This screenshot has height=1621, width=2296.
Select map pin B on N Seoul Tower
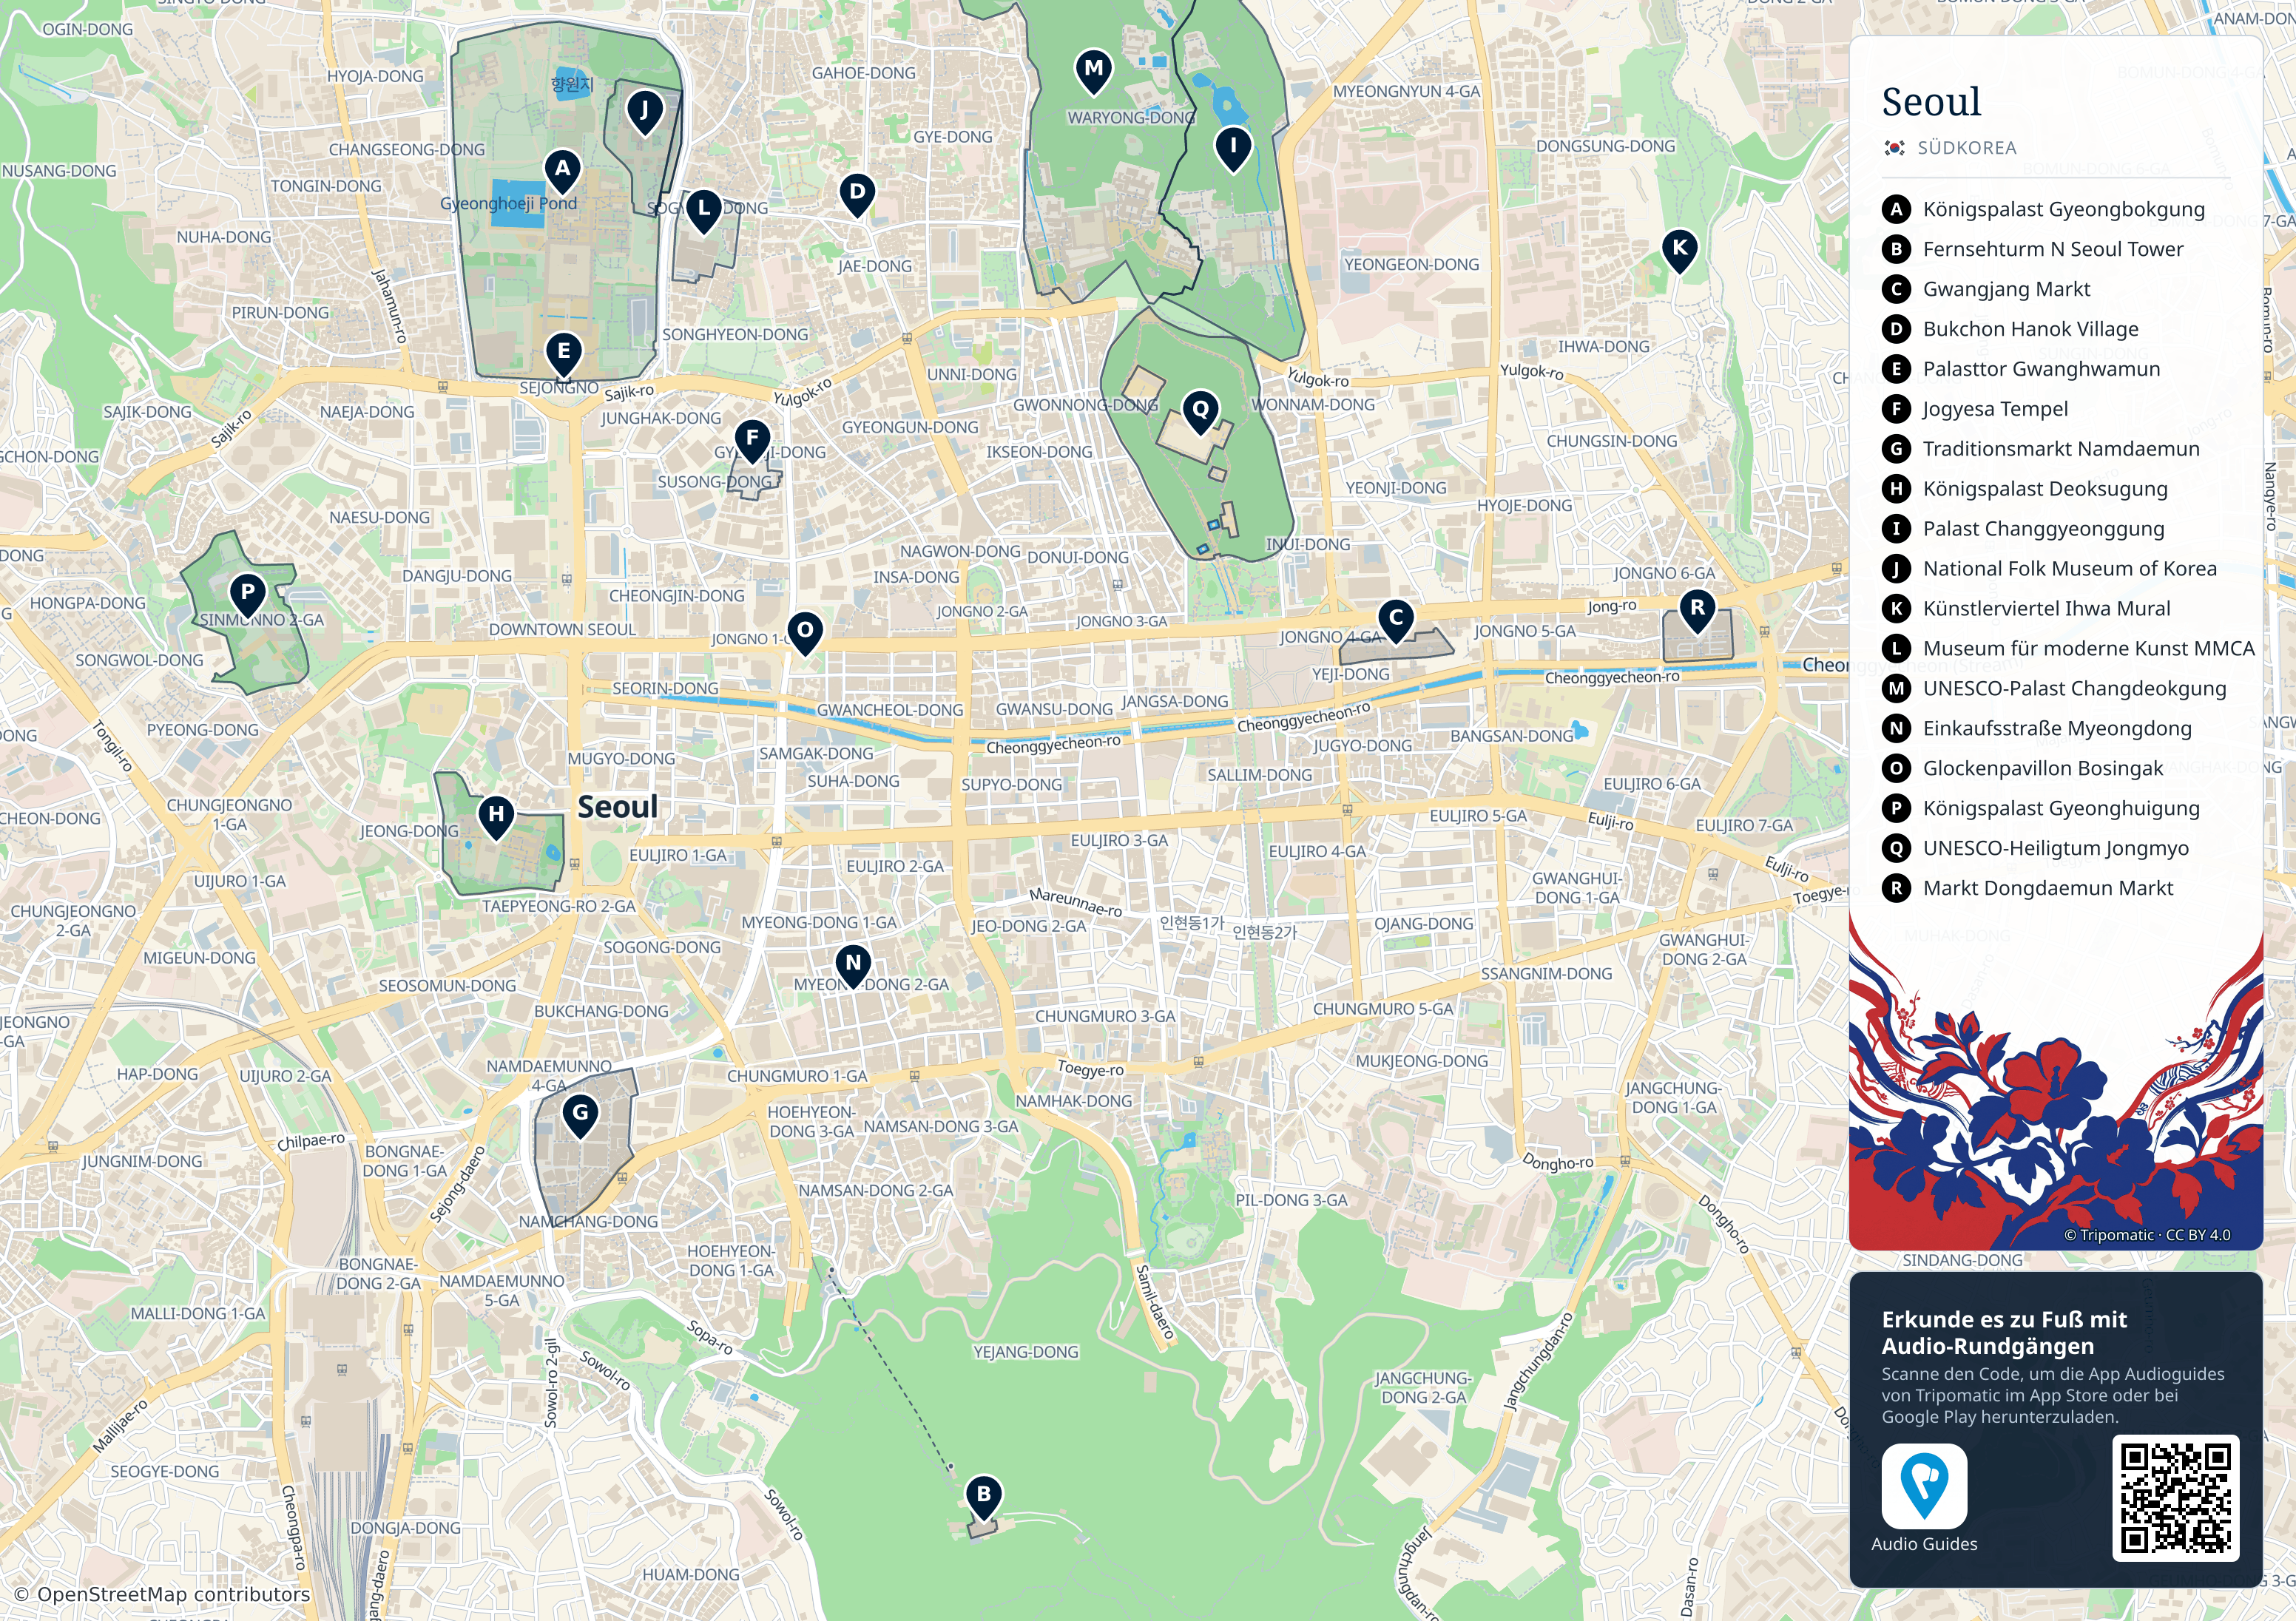click(x=983, y=1497)
